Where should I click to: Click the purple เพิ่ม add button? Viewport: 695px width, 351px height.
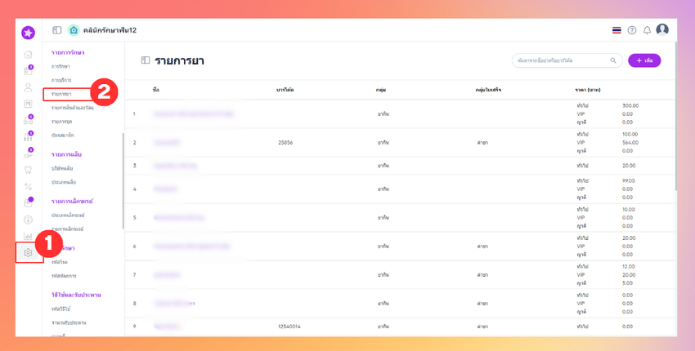coord(644,60)
